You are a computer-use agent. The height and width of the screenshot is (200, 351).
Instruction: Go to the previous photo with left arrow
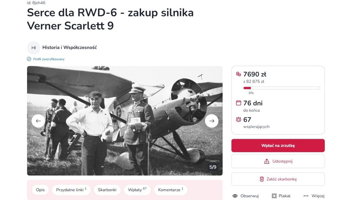click(38, 121)
